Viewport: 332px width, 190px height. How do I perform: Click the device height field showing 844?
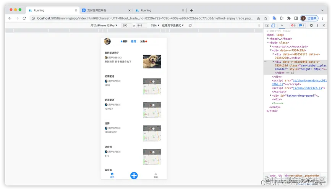pyautogui.click(x=141, y=25)
